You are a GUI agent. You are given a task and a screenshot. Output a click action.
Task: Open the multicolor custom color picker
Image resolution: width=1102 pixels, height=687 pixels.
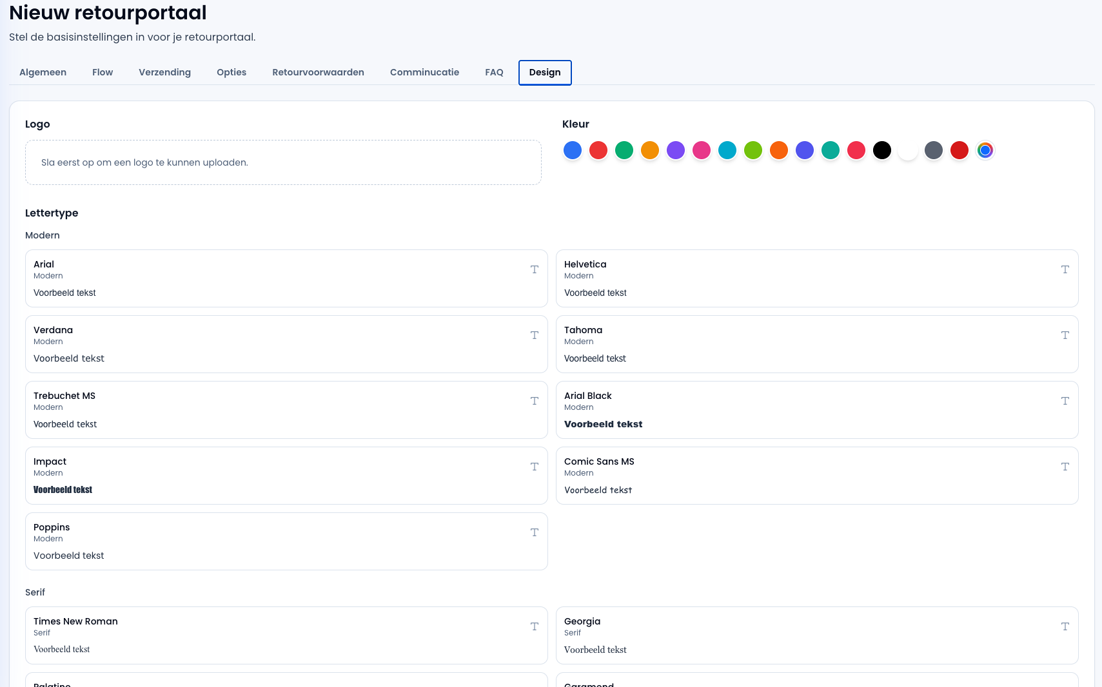[x=985, y=150]
